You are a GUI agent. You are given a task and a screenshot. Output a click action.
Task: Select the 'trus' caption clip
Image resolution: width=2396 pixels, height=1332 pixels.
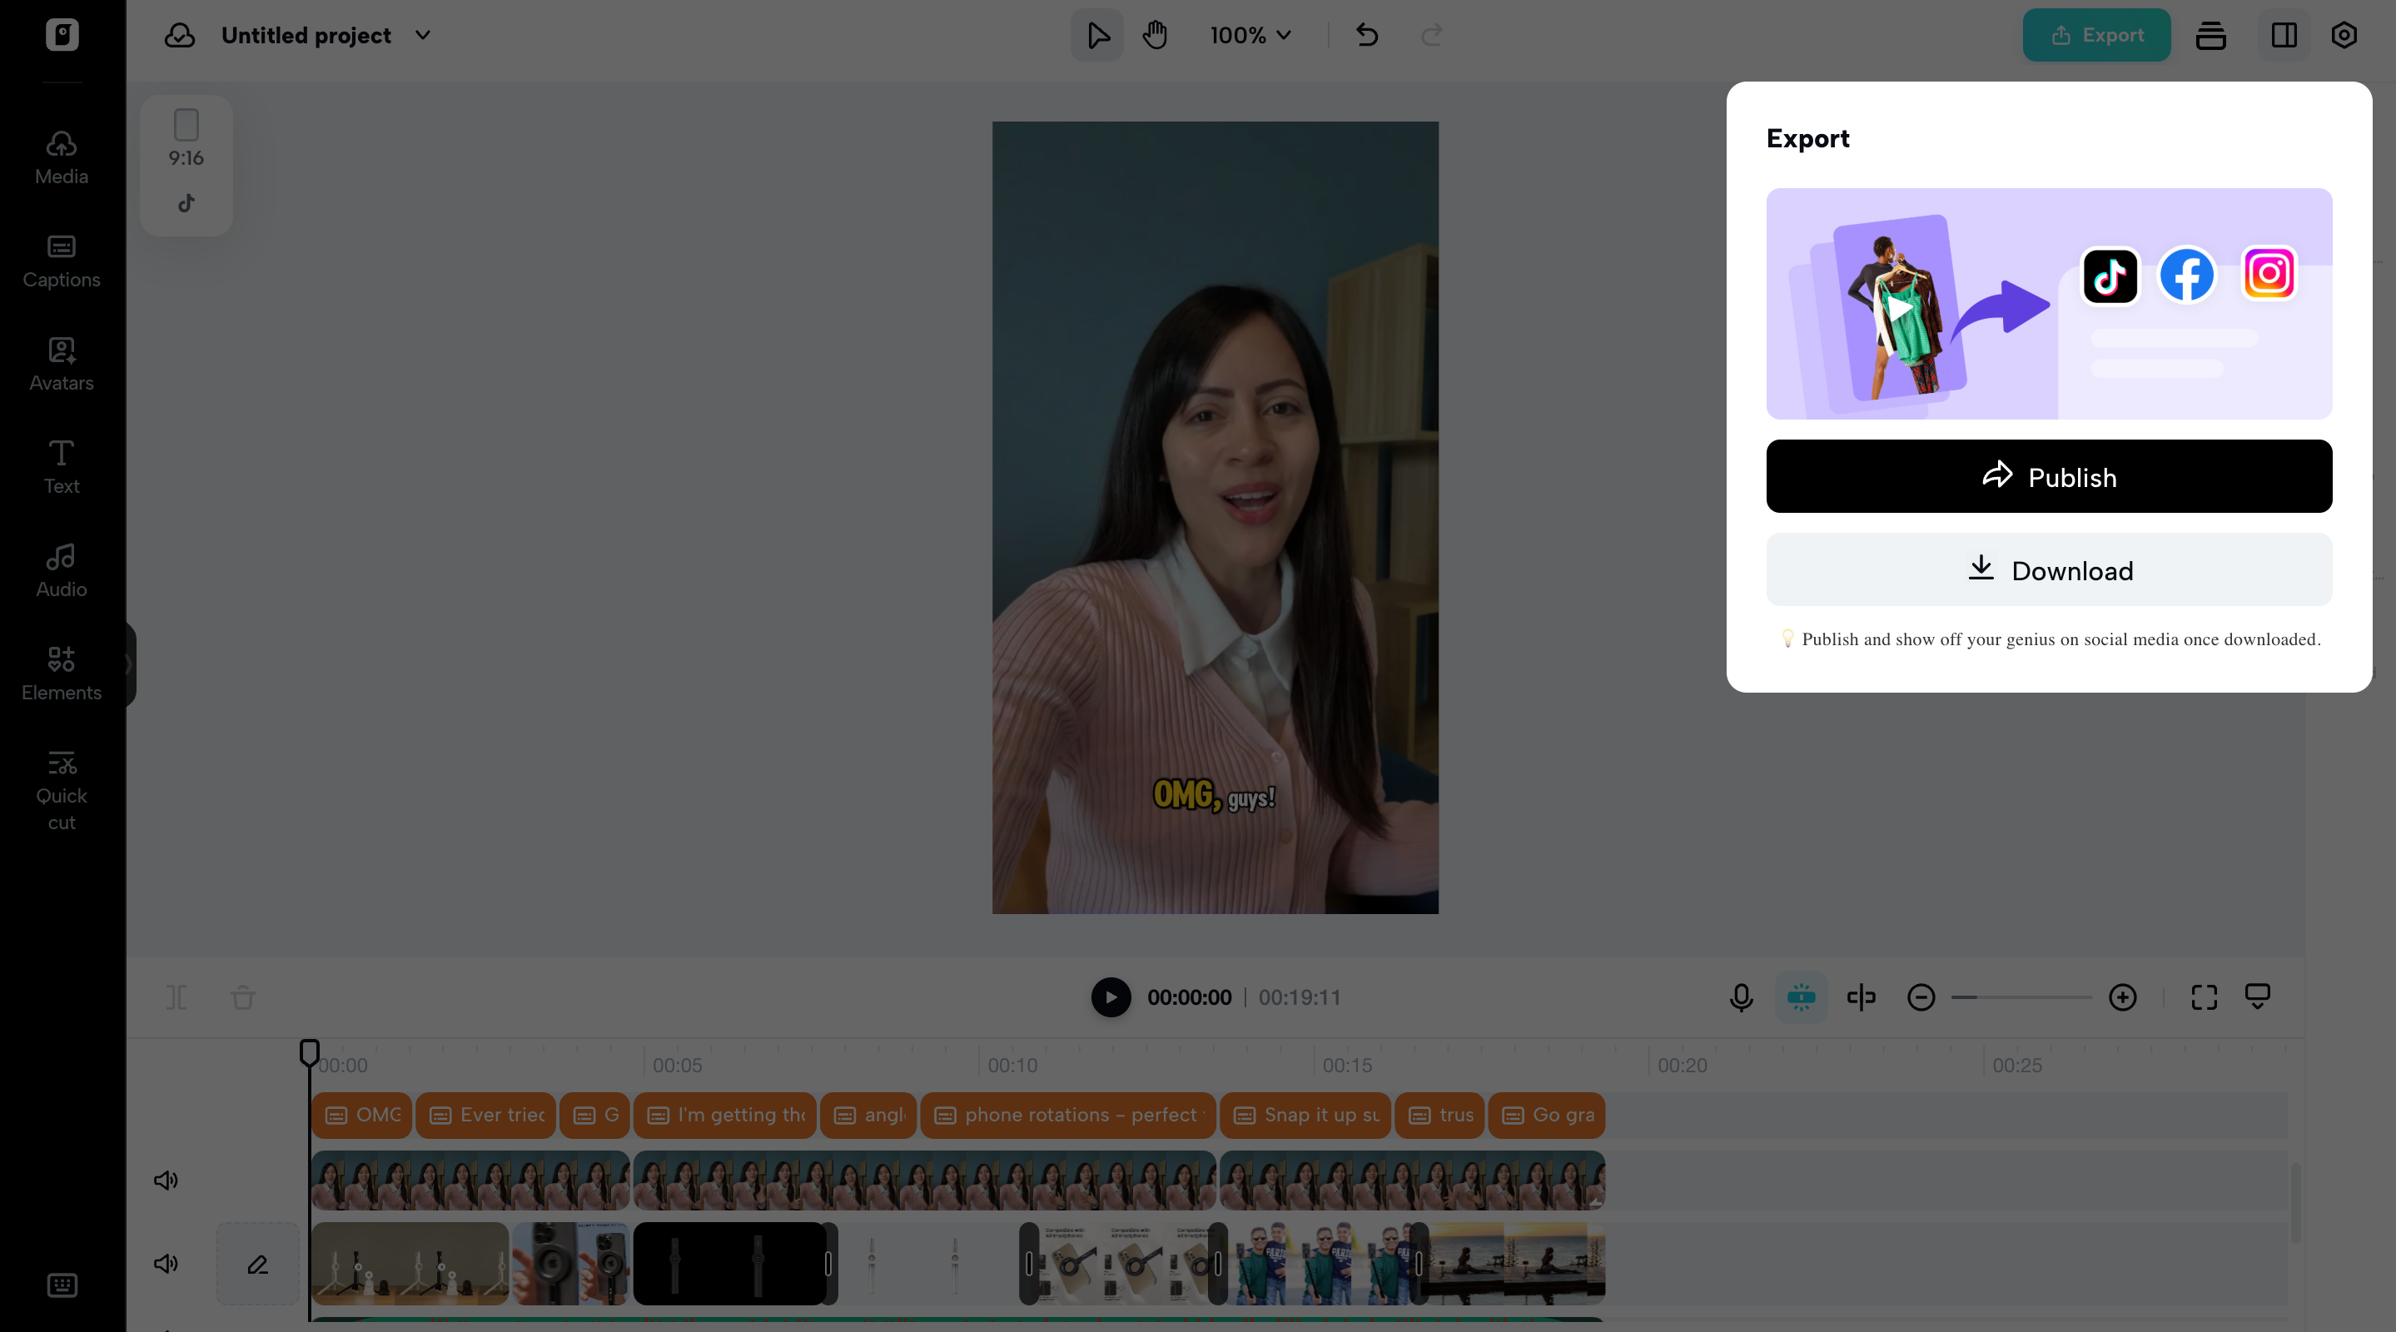pos(1439,1116)
